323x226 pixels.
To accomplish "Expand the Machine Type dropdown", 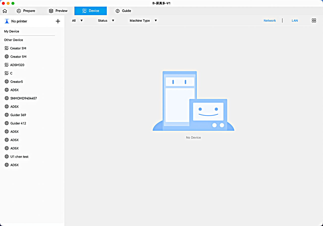I will tap(143, 21).
